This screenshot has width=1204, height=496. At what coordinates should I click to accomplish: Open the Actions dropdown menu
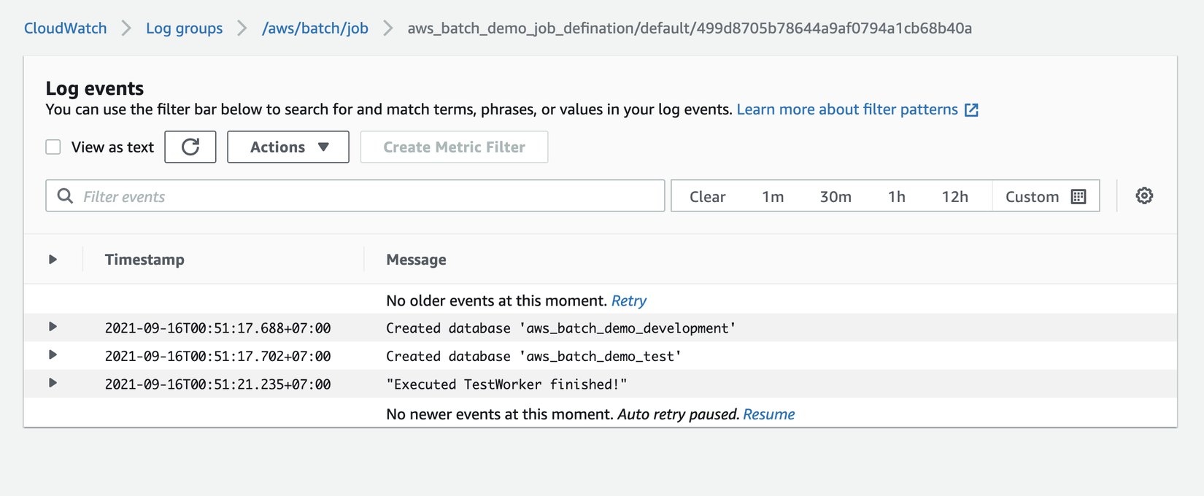tap(288, 147)
